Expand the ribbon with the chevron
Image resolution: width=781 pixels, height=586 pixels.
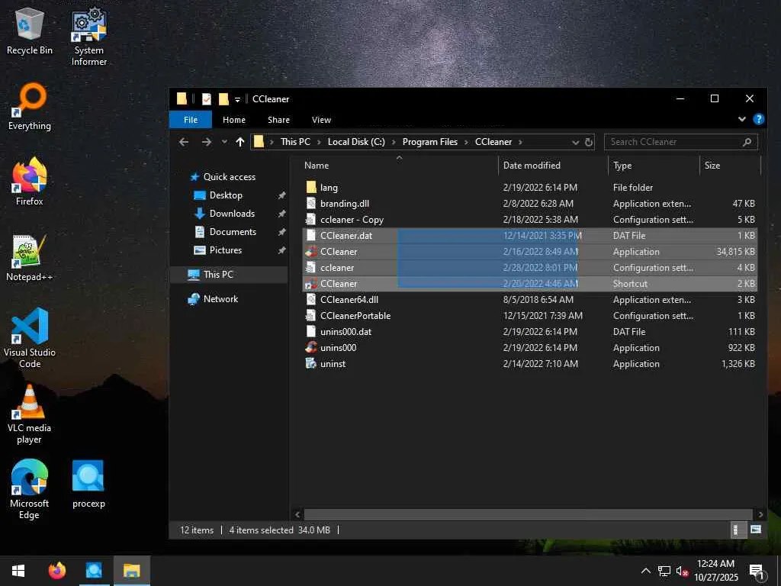coord(741,119)
